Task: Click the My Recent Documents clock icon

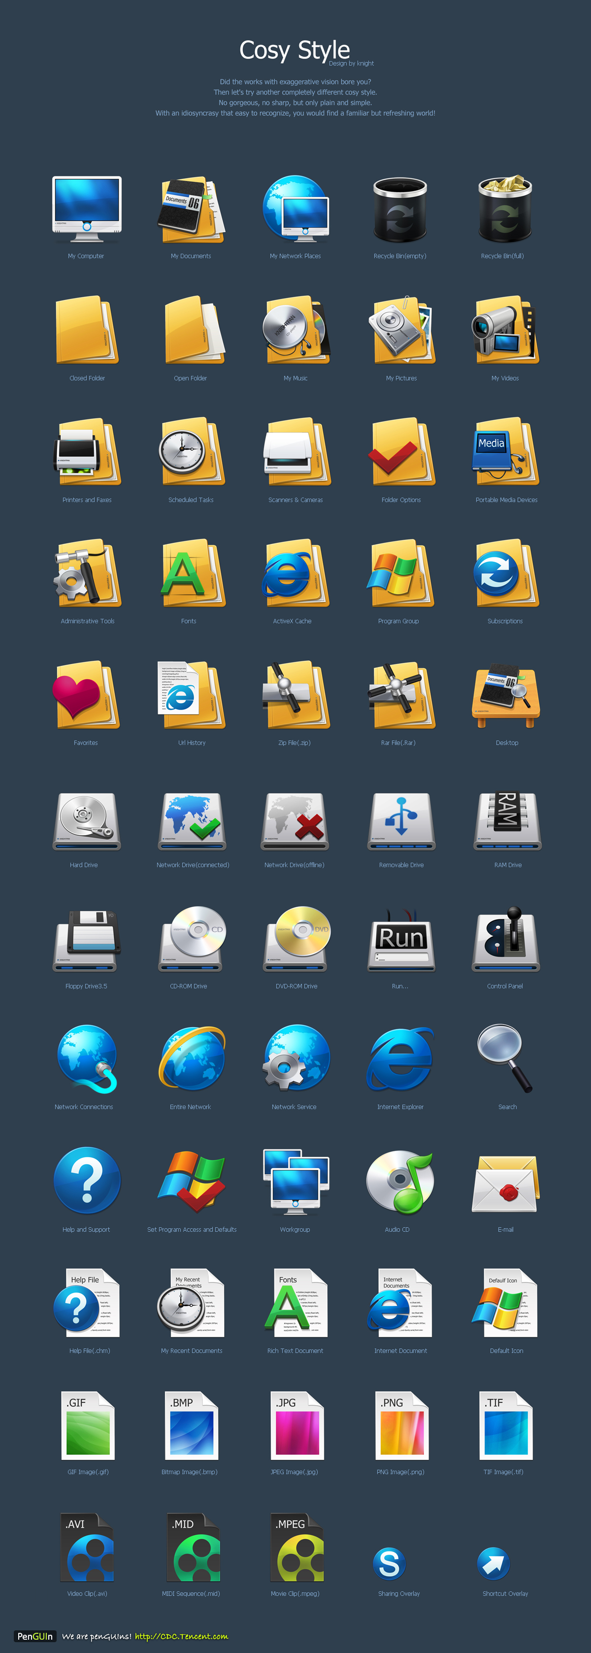Action: [x=191, y=1303]
